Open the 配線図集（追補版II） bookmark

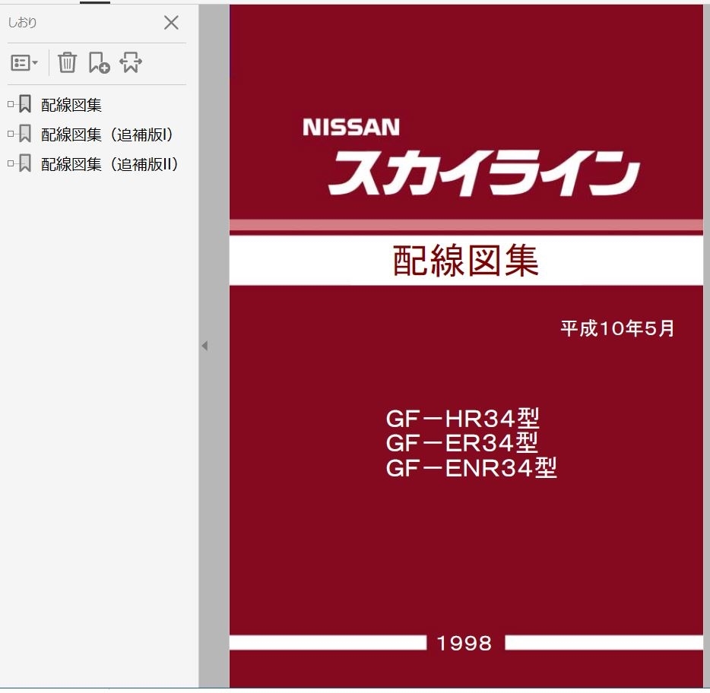(109, 164)
